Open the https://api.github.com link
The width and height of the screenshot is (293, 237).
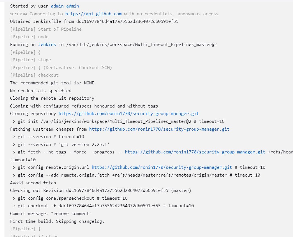coord(93,14)
